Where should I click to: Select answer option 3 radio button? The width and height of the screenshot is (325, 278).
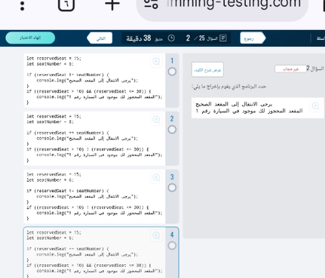click(x=172, y=188)
